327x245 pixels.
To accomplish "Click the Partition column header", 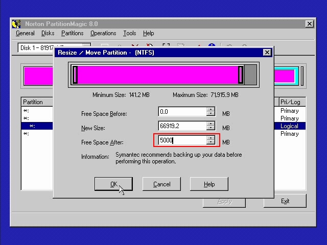I will 37,102.
